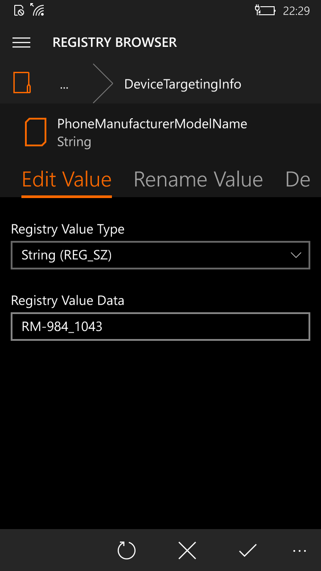Image resolution: width=321 pixels, height=571 pixels.
Task: Tap the Wi-Fi status icon
Action: click(x=38, y=10)
